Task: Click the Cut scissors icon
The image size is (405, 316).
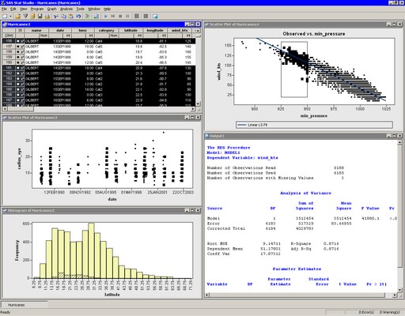Action: (56, 17)
